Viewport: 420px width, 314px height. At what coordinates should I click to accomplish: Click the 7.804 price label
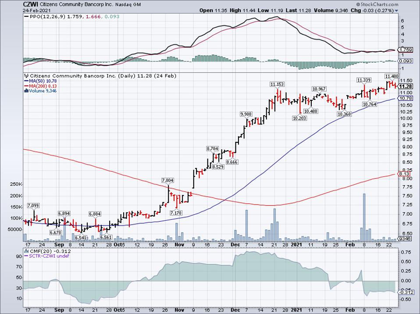tap(167, 180)
